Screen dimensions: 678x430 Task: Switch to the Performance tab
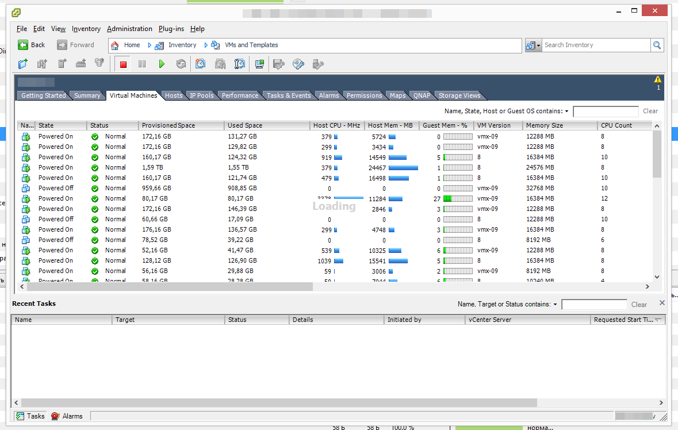tap(240, 95)
